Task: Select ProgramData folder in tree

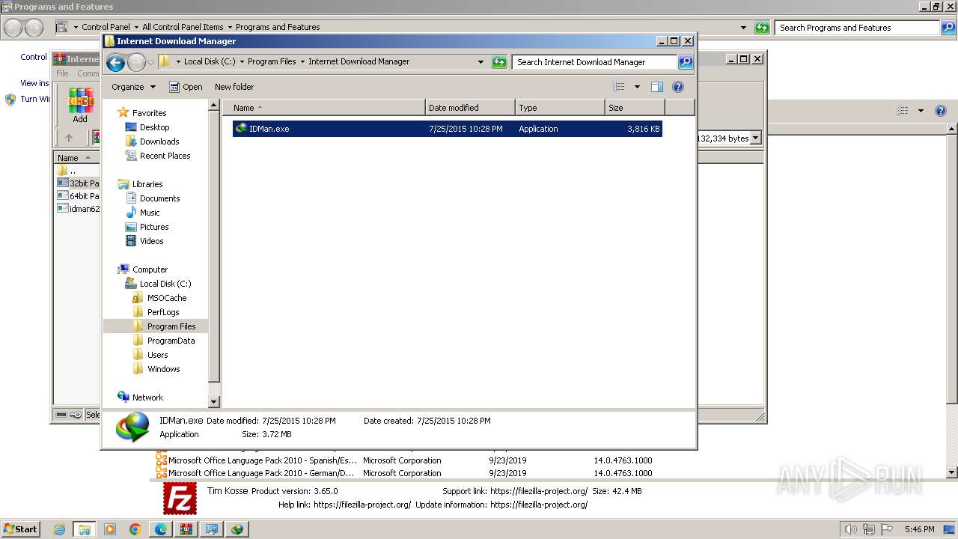Action: coord(171,341)
